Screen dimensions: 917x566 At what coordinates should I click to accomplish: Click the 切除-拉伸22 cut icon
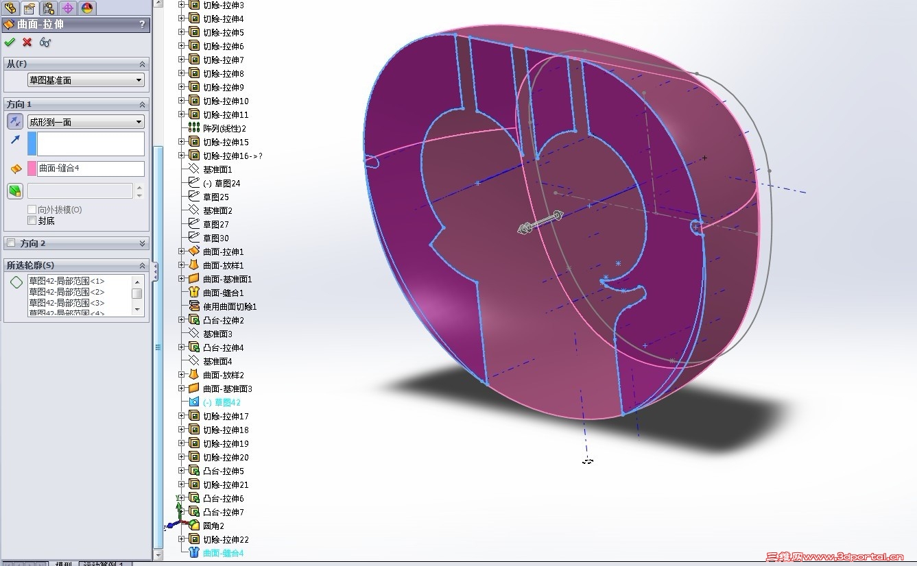194,539
